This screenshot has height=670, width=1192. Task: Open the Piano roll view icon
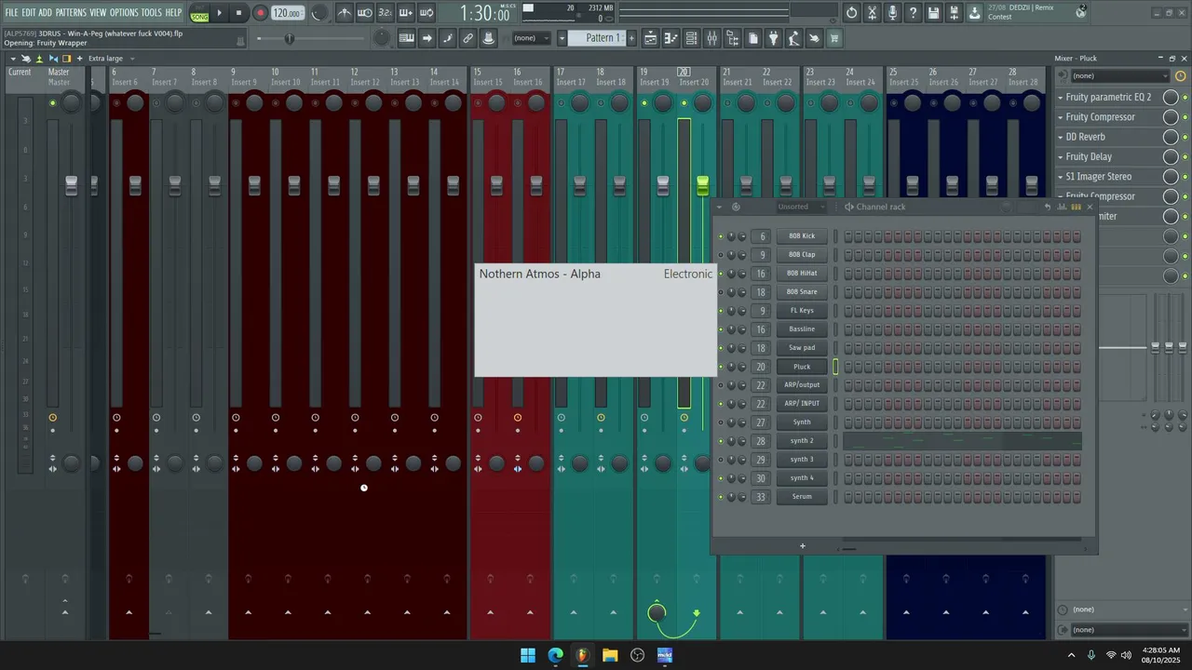[x=670, y=38]
